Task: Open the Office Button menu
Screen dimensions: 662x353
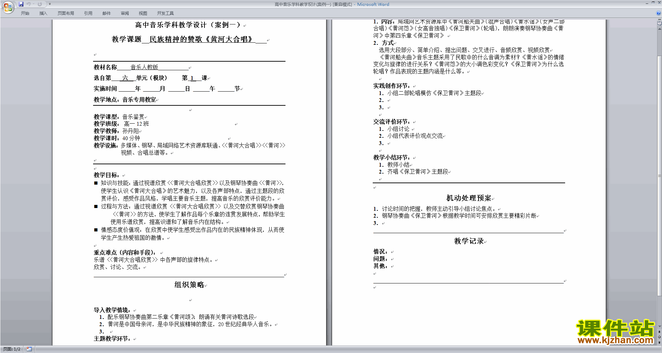Action: 8,7
